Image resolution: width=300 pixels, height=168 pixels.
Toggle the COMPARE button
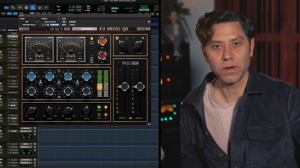point(54,25)
